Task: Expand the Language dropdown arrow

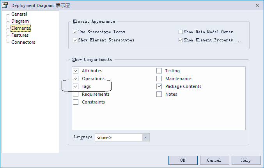Action: 145,137
